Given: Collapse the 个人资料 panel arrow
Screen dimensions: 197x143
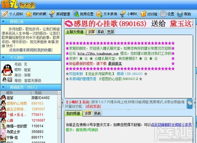Looking at the screenshot, I should (x=3, y=57).
